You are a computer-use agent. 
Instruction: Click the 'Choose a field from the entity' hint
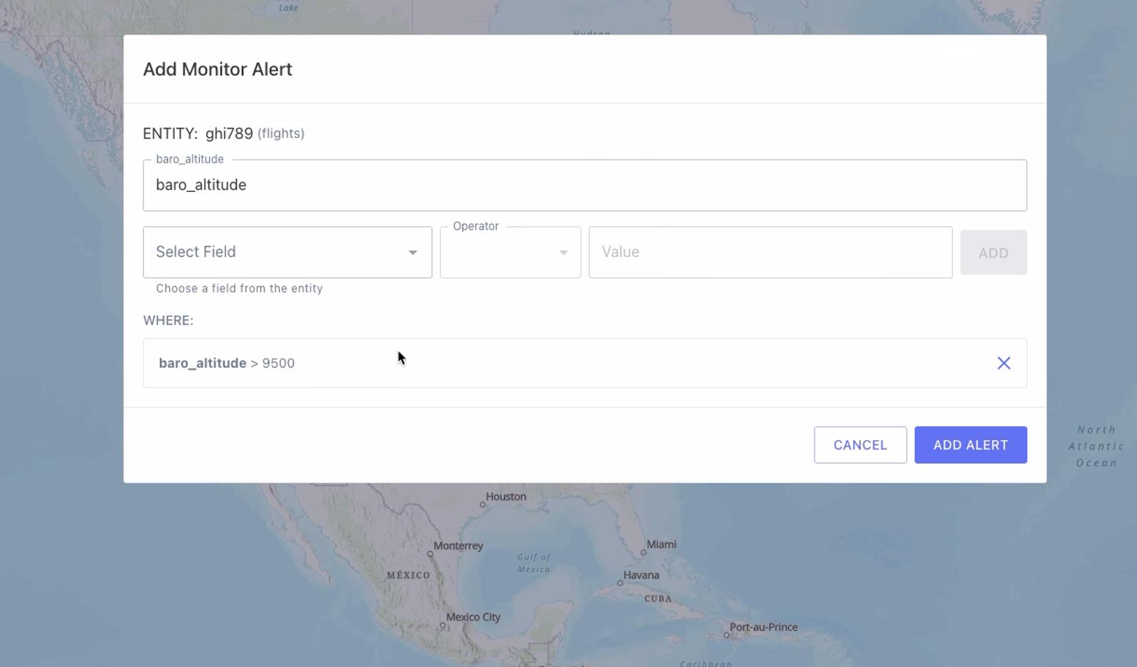click(240, 288)
